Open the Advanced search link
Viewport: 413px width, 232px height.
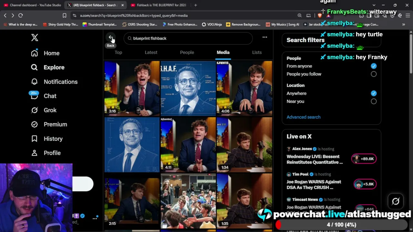[x=304, y=117]
